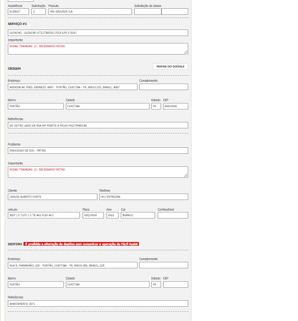Click the first Solicitação de dados field
This screenshot has height=321, width=298.
[x=148, y=12]
